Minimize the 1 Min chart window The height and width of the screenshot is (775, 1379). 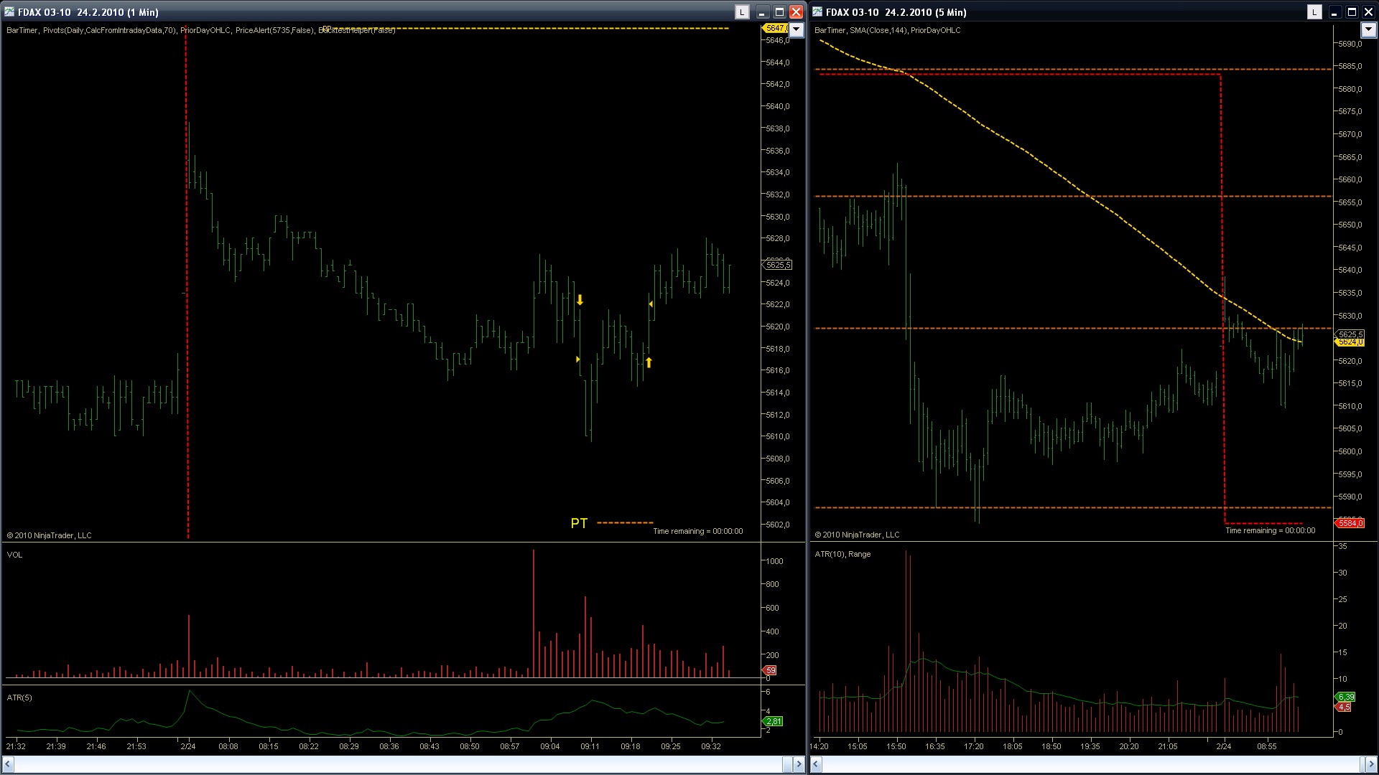coord(762,12)
